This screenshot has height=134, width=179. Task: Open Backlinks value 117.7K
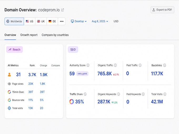pyautogui.click(x=157, y=74)
